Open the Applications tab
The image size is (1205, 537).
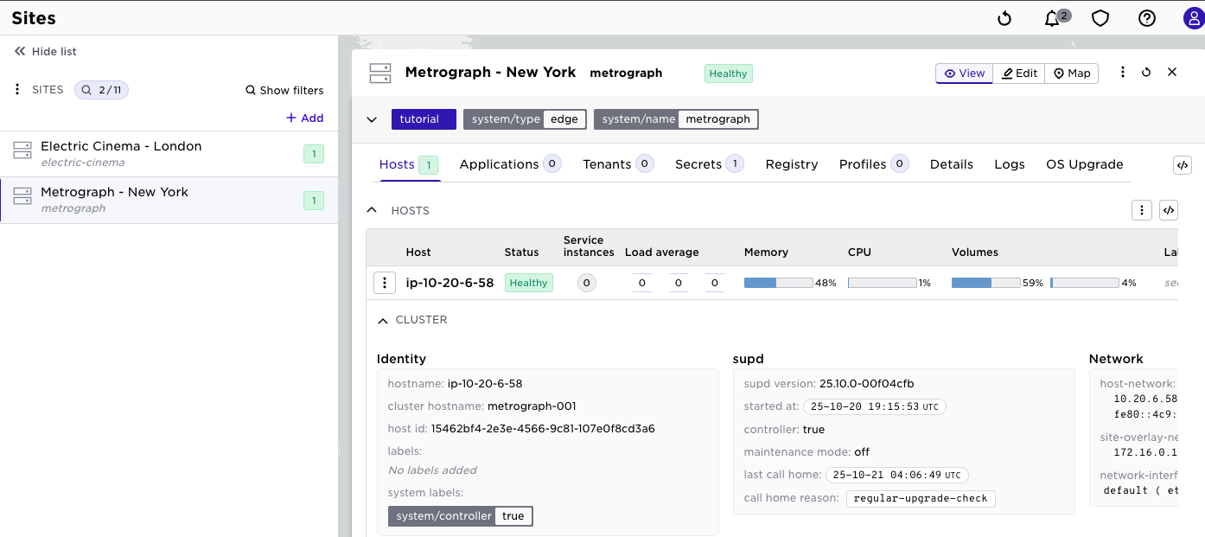click(499, 164)
